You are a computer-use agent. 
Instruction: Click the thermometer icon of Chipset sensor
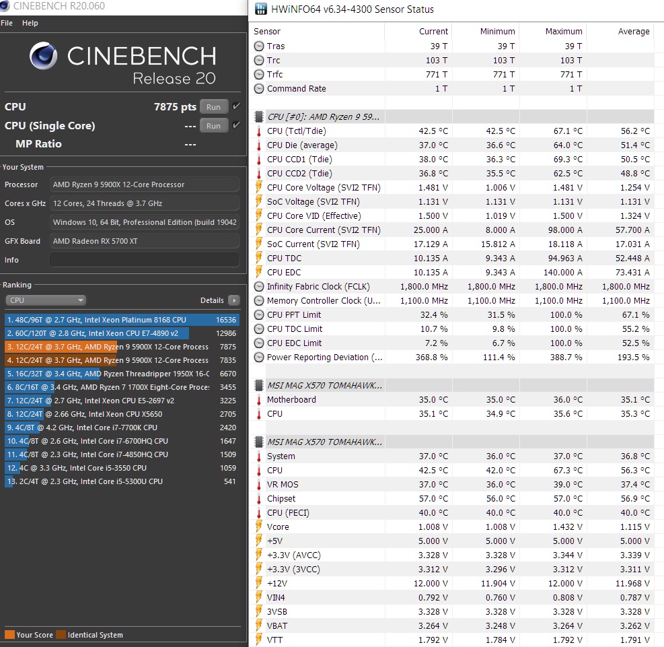[x=259, y=499]
